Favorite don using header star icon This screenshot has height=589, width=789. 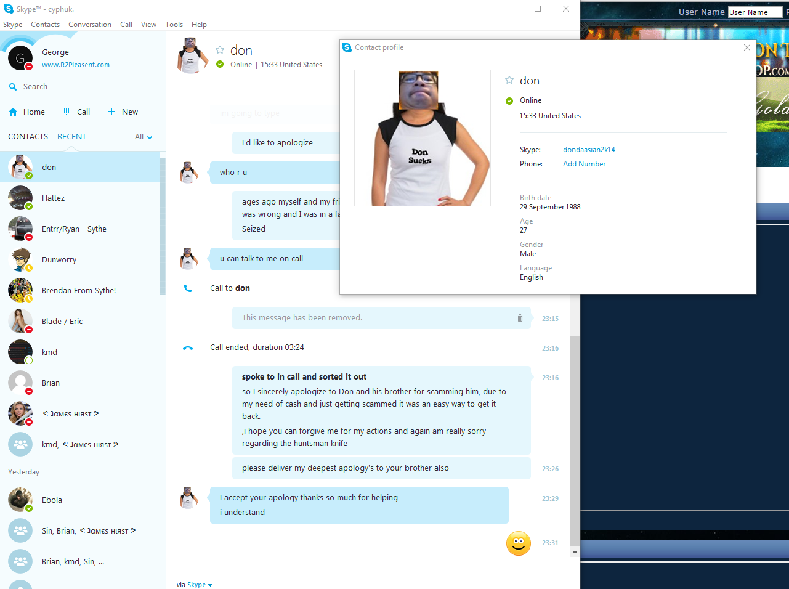click(x=220, y=50)
